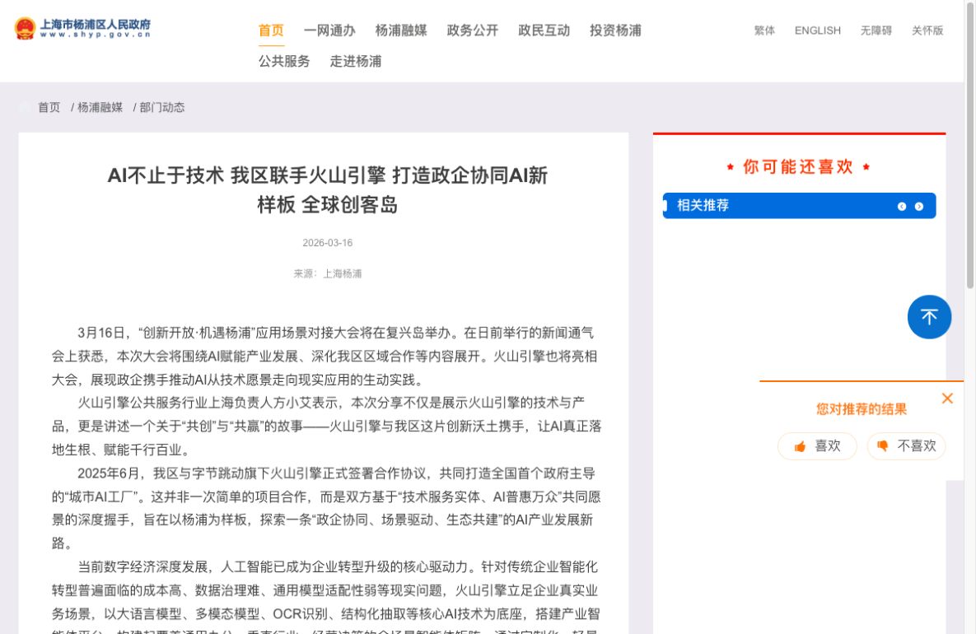Viewport: 976px width, 634px height.
Task: Enable 无障碍 accessibility mode
Action: (x=876, y=30)
